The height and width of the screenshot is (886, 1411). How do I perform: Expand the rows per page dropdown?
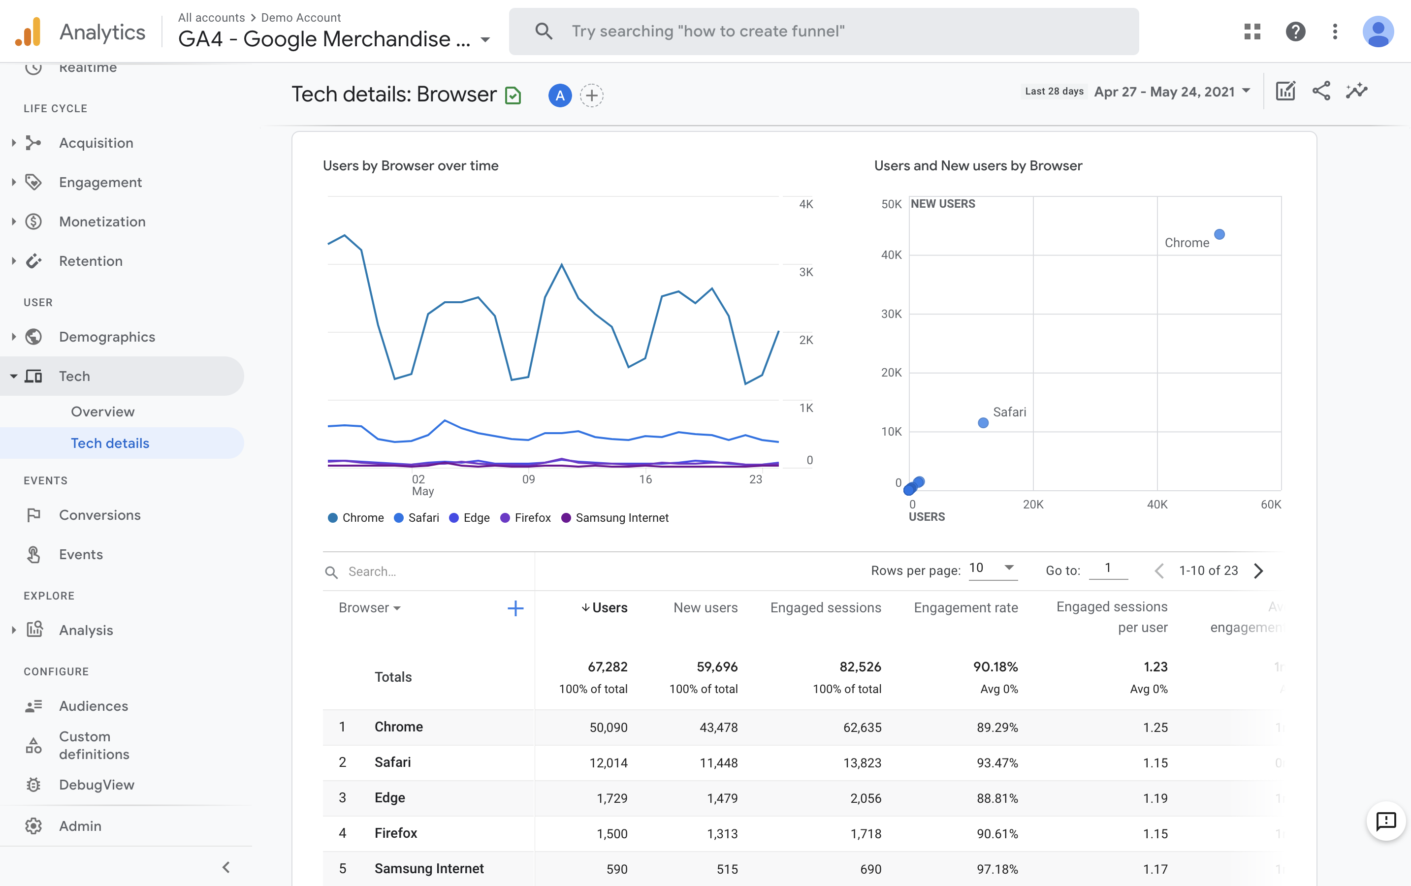pyautogui.click(x=992, y=569)
